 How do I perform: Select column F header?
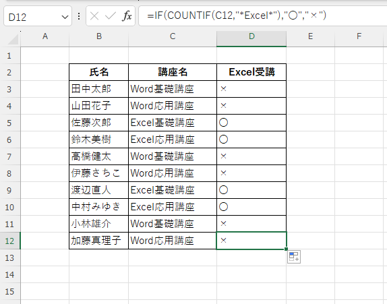pos(359,36)
